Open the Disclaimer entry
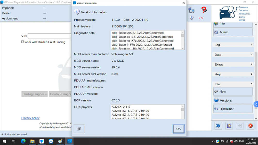 pyautogui.click(x=233, y=109)
